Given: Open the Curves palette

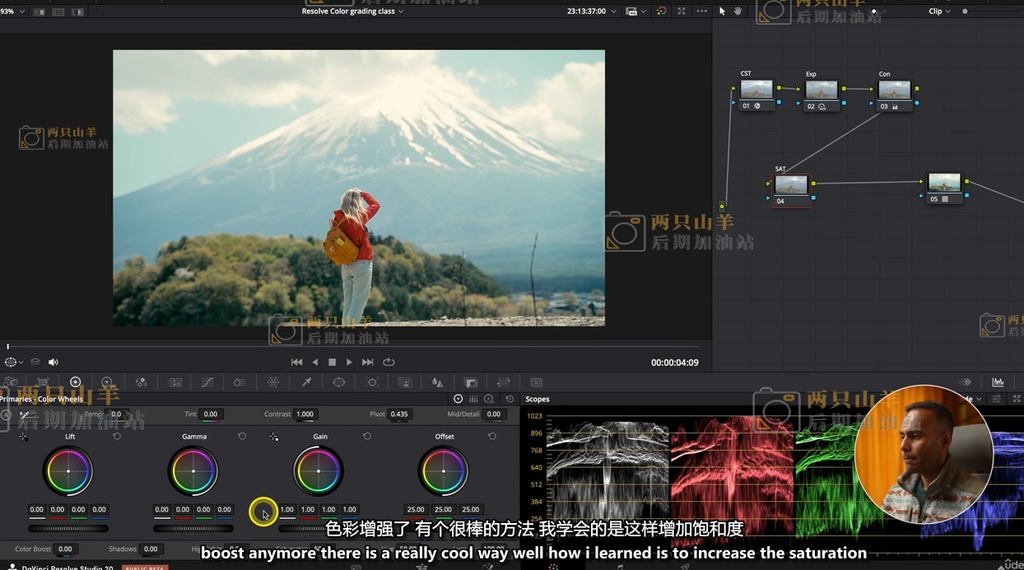Looking at the screenshot, I should 207,382.
